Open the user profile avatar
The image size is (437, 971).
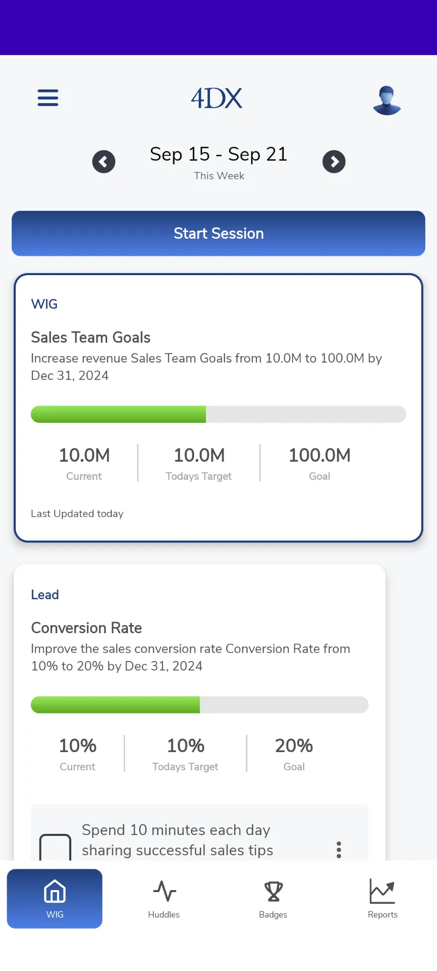(387, 100)
